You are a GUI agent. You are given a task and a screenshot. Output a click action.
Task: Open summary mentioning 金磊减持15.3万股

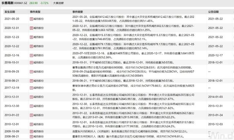[x=133, y=37]
